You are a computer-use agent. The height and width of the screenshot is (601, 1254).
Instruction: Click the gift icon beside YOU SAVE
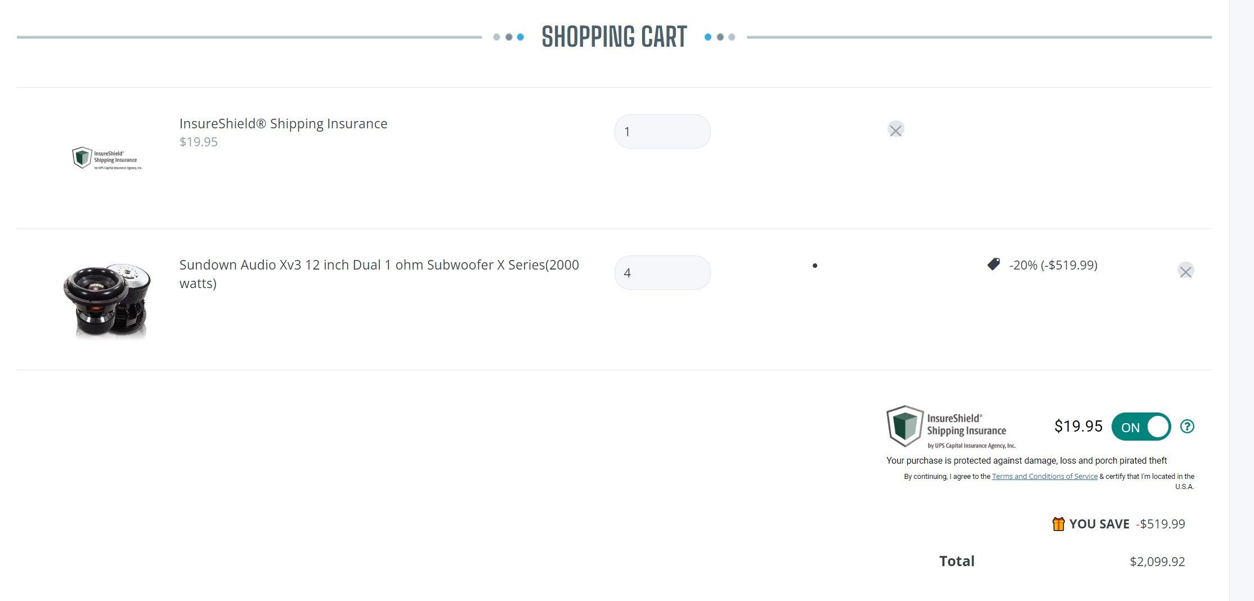point(1058,524)
